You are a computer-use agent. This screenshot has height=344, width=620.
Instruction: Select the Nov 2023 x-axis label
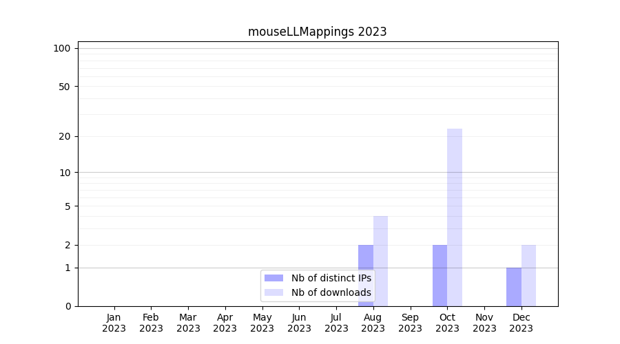(x=484, y=323)
